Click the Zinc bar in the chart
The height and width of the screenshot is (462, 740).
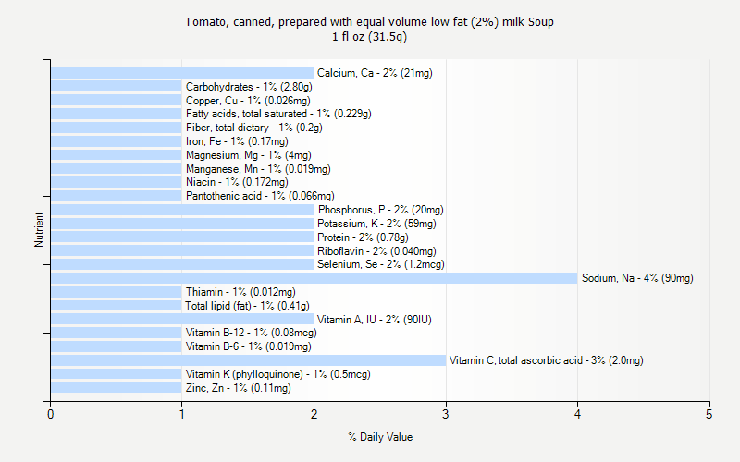click(x=117, y=387)
